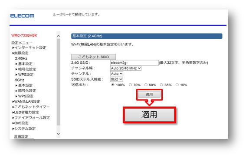Select the 70% transmit power radio
Viewport: 246px width, 157px height.
tap(130, 85)
